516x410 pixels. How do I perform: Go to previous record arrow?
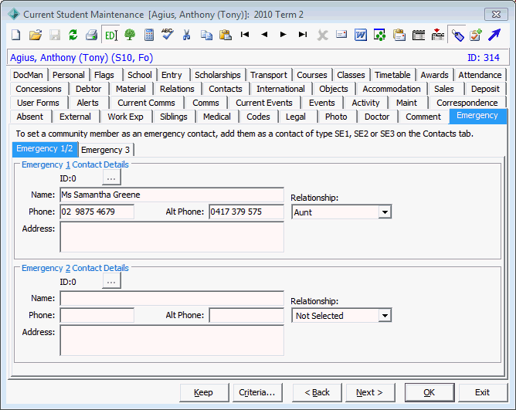tap(264, 34)
